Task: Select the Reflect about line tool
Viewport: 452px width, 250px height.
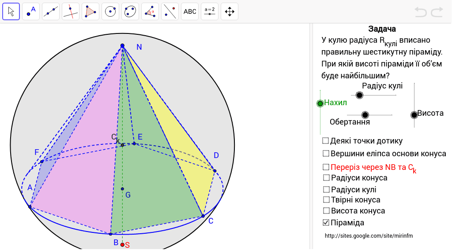Action: (x=170, y=11)
